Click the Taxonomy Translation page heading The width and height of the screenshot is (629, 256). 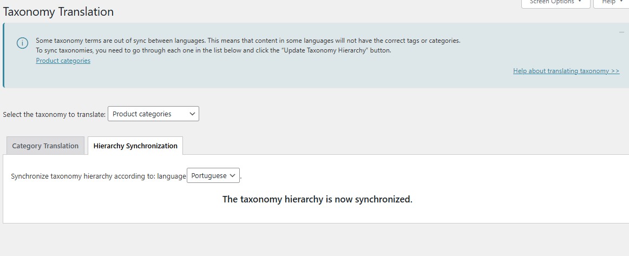click(x=58, y=12)
